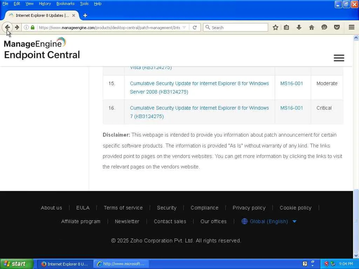Screen dimensions: 359x269
Task: Open the Bookmarks menu
Action: click(x=66, y=4)
